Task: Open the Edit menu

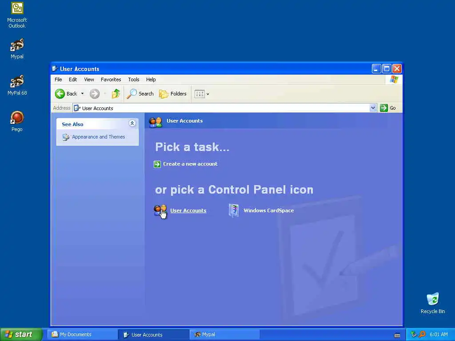Action: (73, 79)
